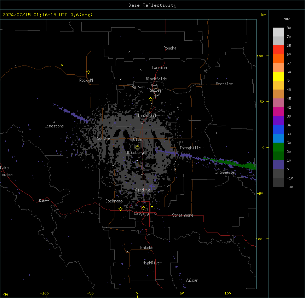Select the Lacombe city label

pyautogui.click(x=159, y=68)
